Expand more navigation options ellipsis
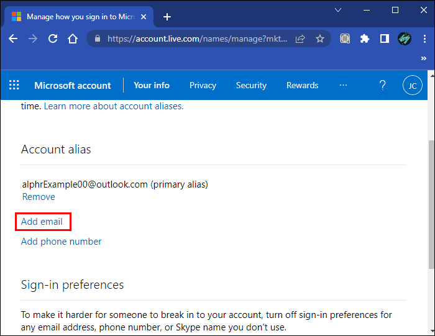 click(343, 86)
